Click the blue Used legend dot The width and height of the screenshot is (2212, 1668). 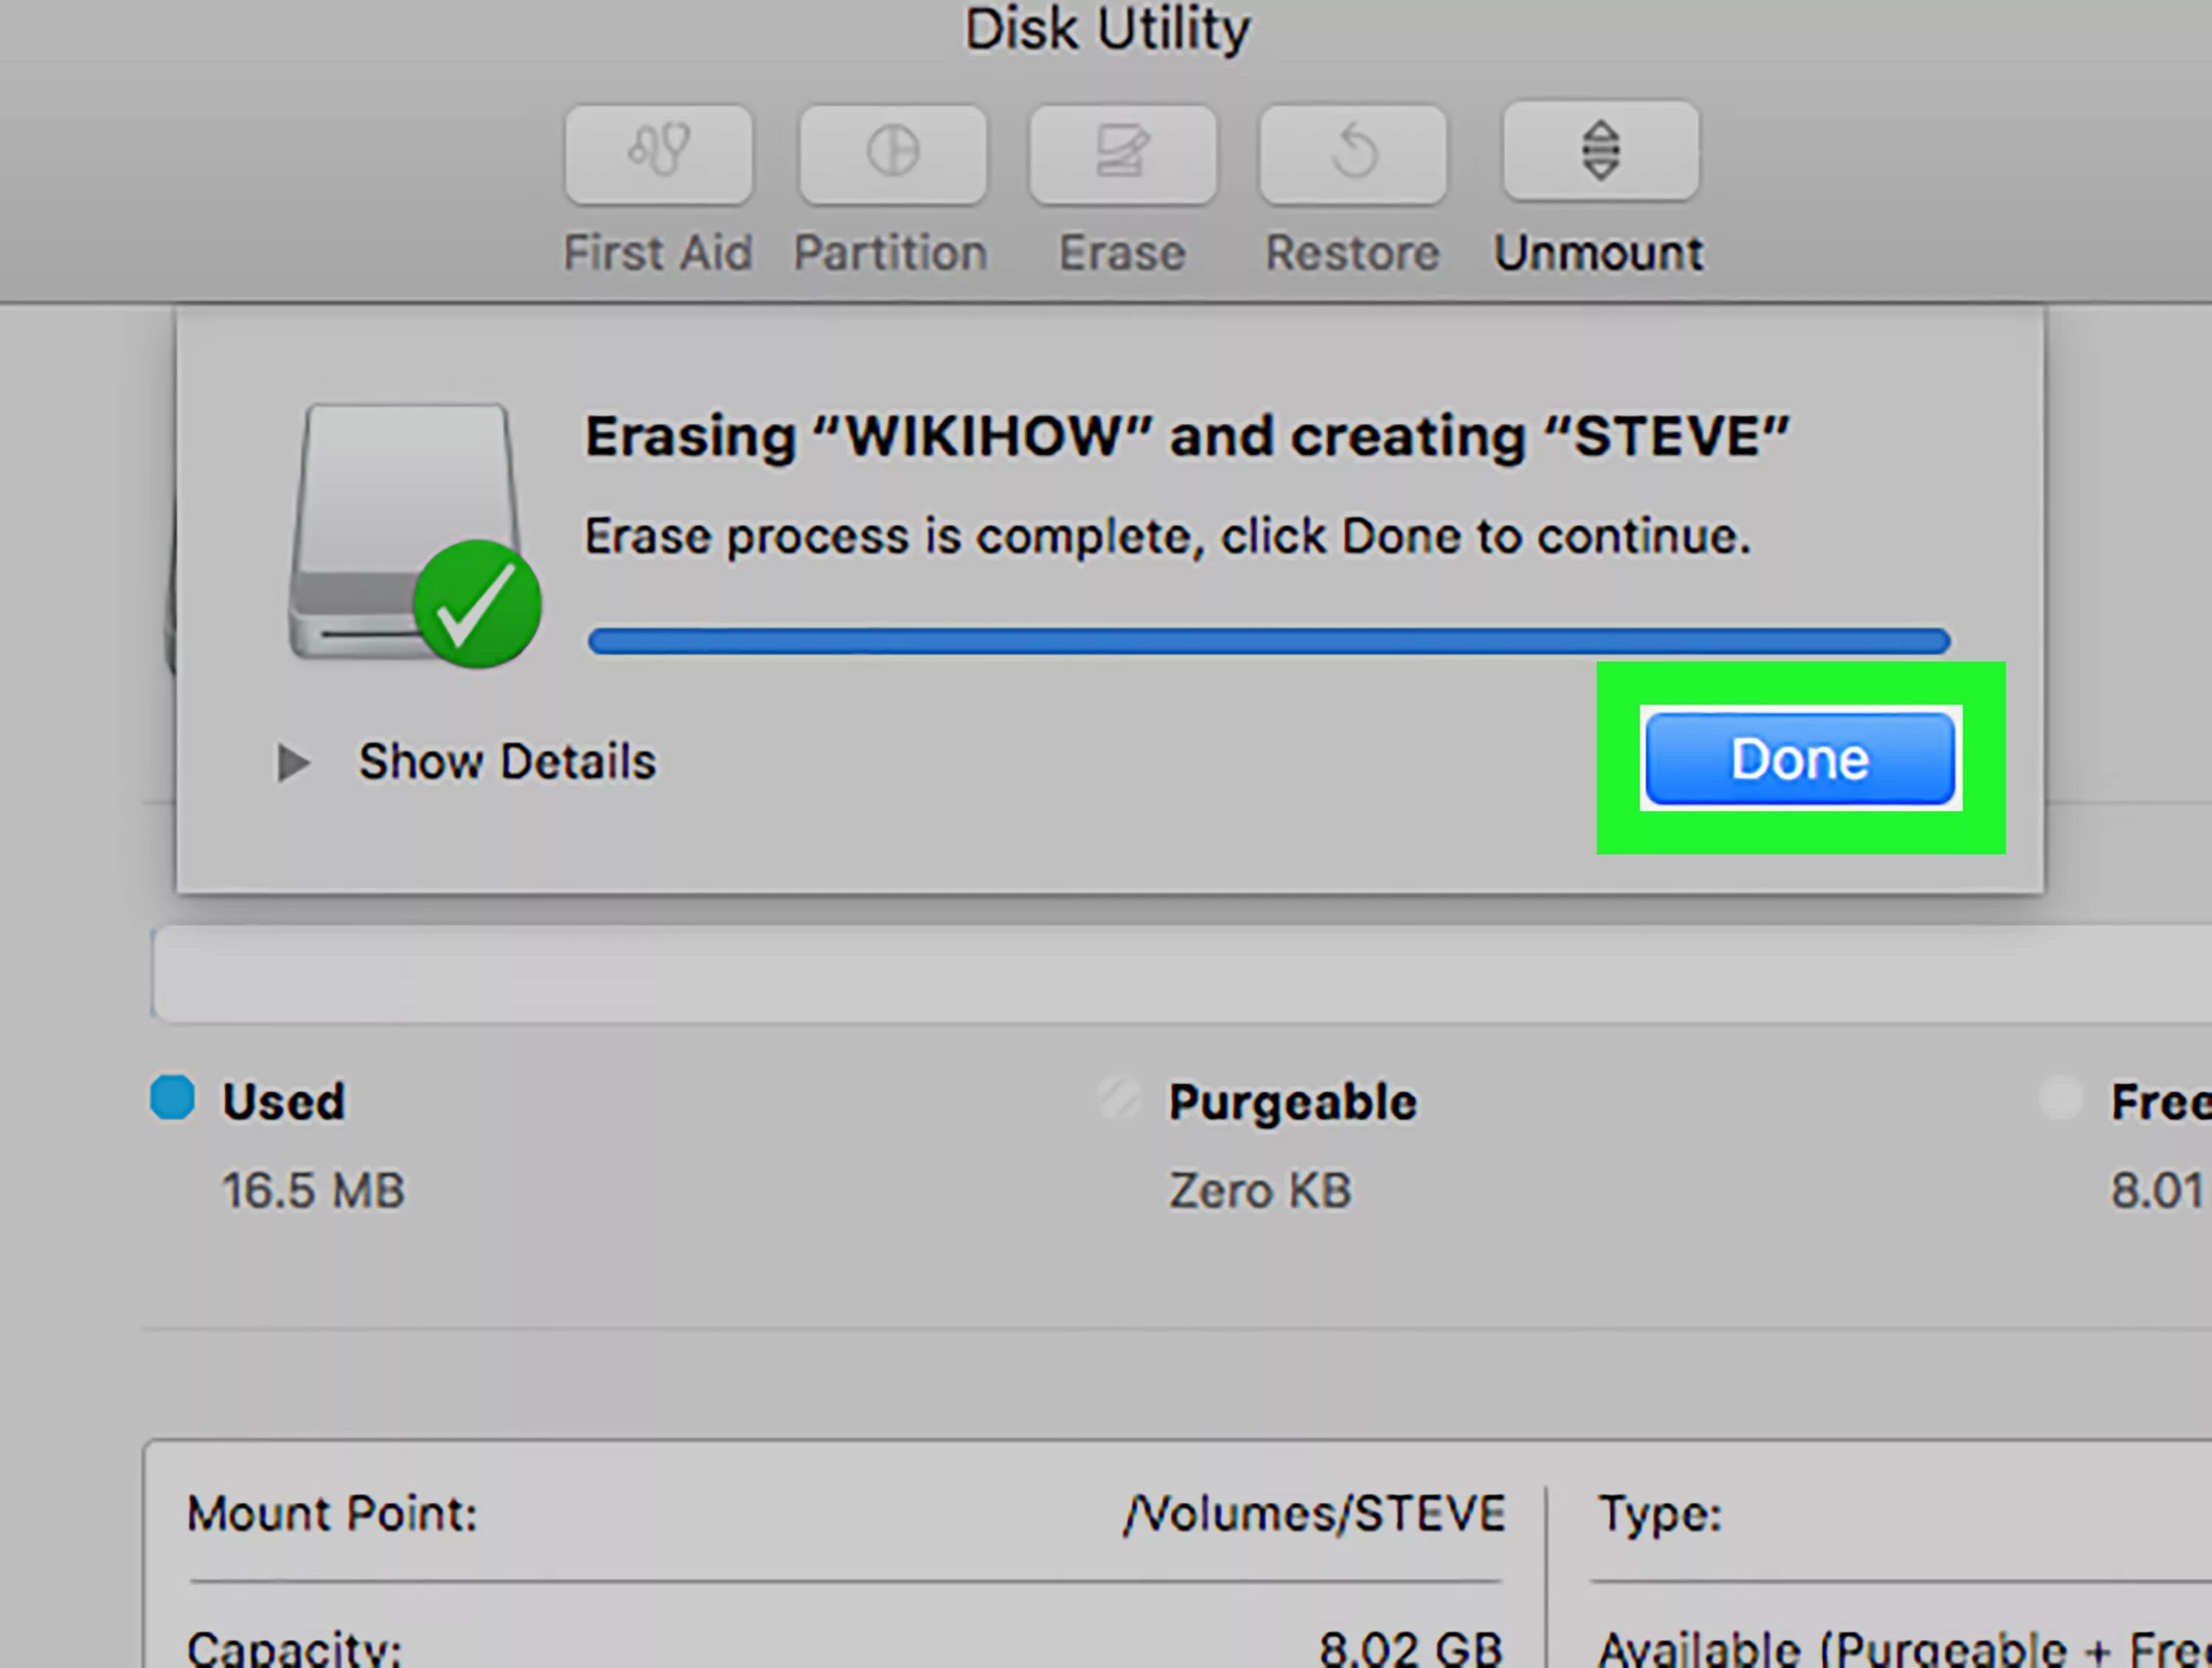coord(172,1098)
